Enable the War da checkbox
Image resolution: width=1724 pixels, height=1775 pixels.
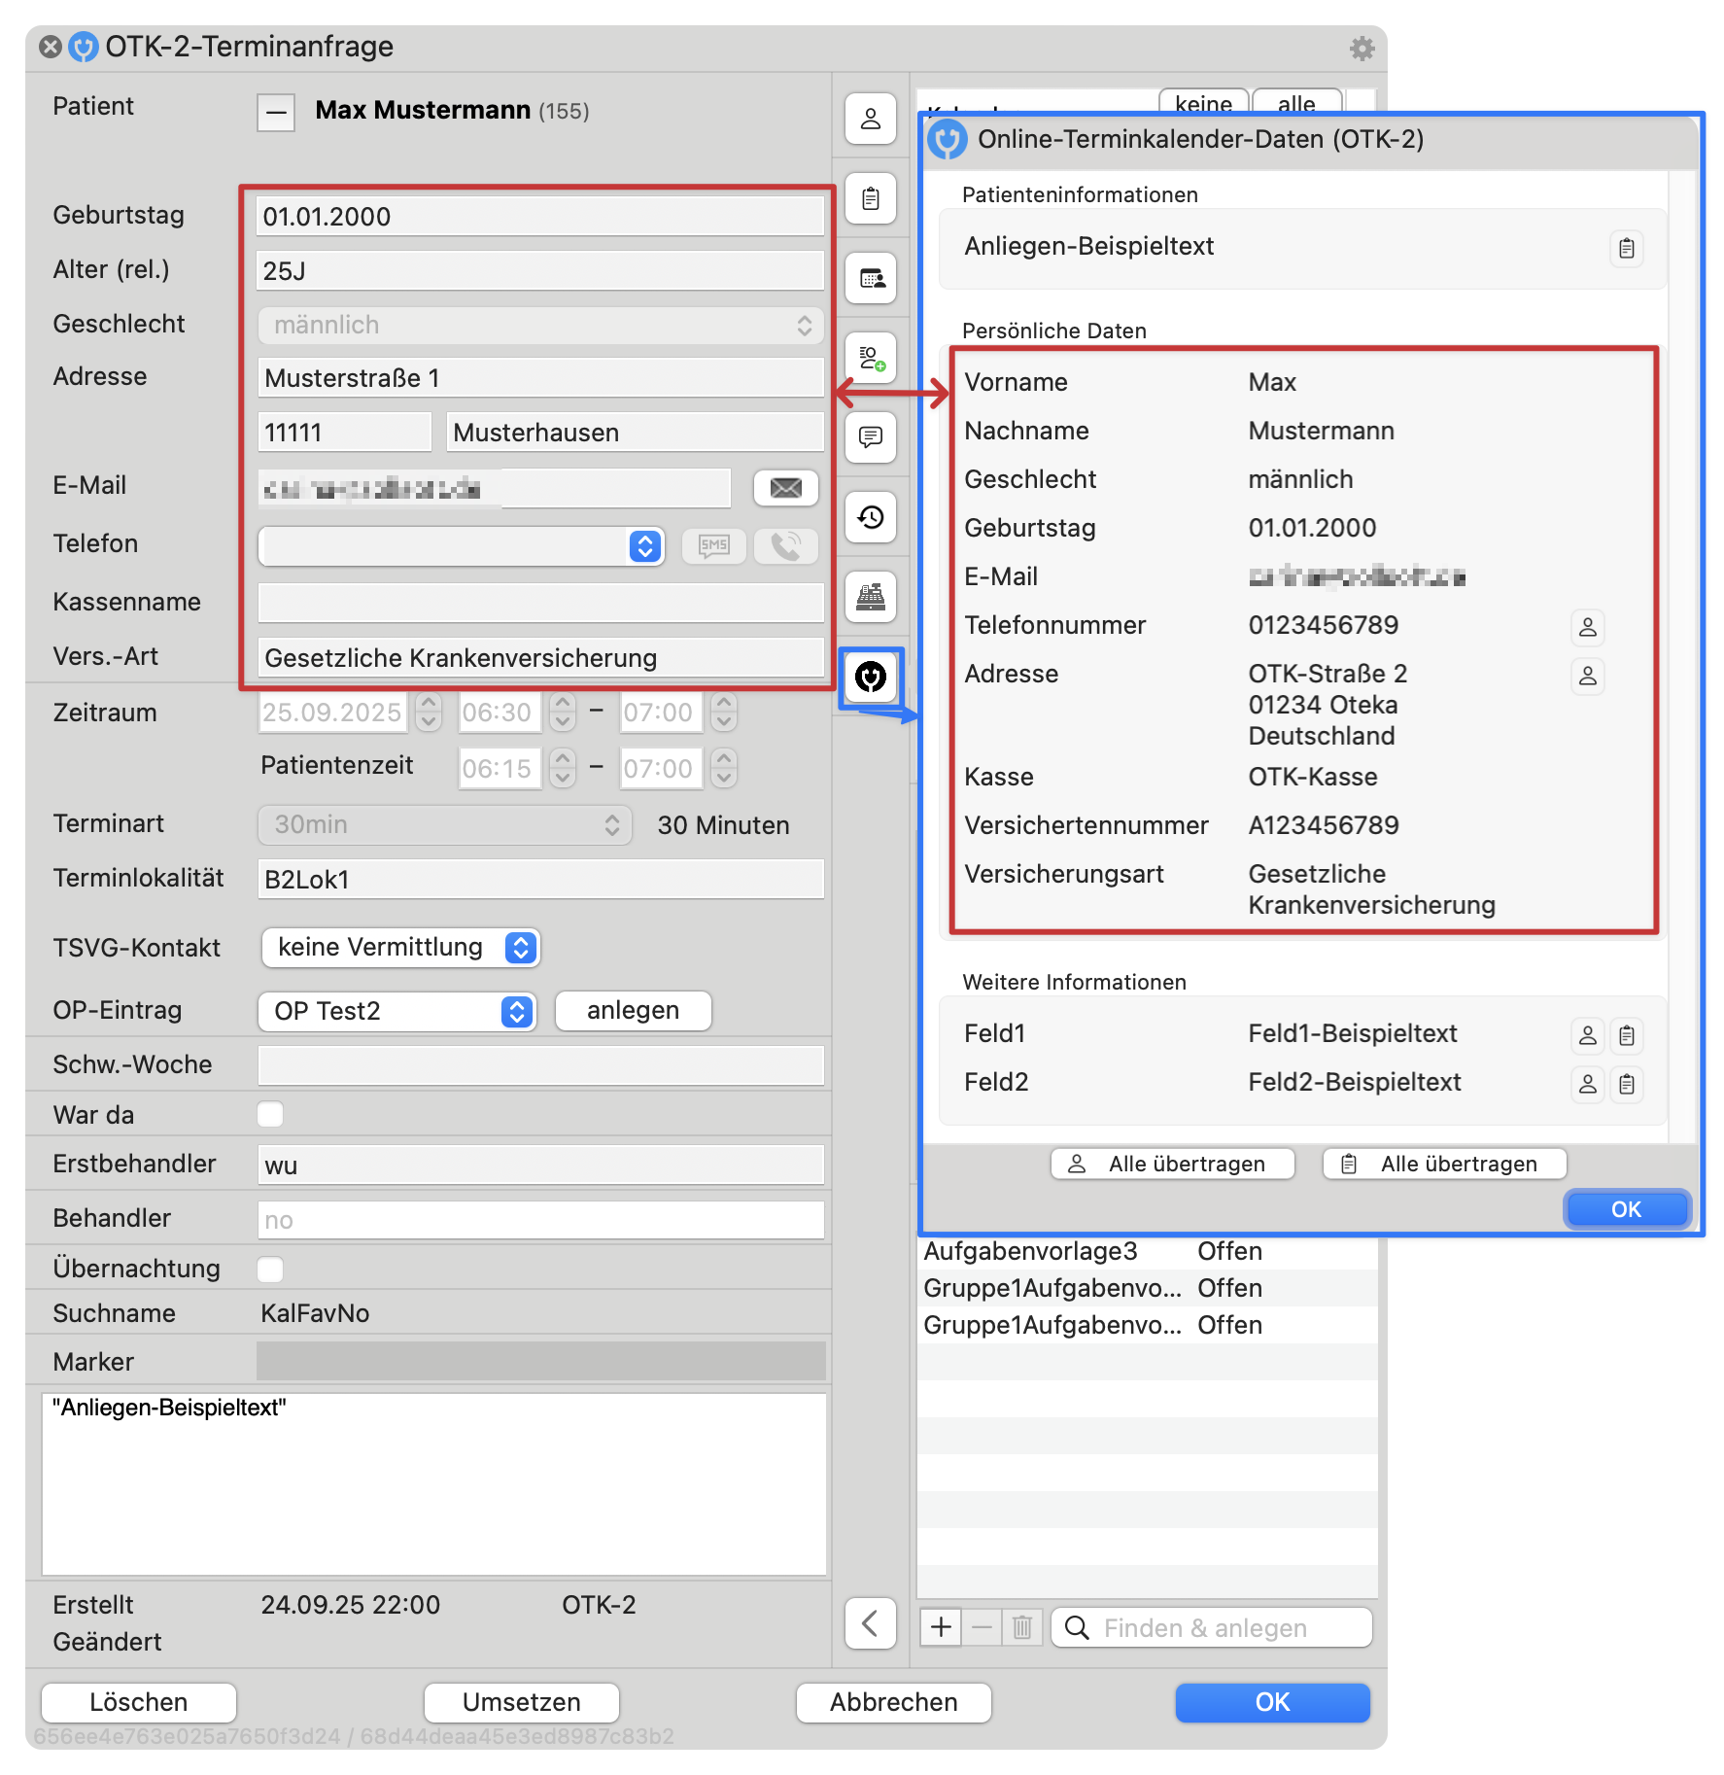tap(270, 1114)
